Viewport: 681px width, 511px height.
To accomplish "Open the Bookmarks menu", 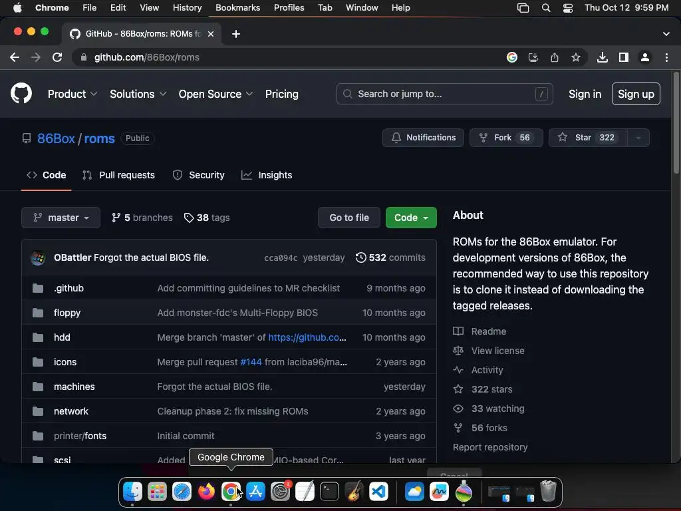I will point(237,8).
